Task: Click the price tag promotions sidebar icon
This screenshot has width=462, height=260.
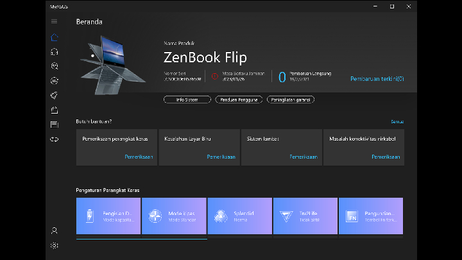Action: click(x=55, y=95)
